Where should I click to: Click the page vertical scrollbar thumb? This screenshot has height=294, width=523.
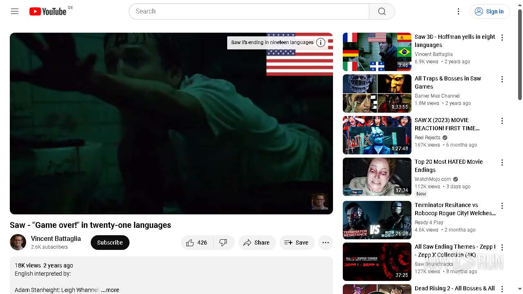point(520,54)
